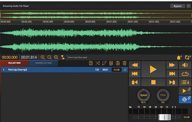
Task: Open the three-dots options menu
Action: [x=188, y=6]
